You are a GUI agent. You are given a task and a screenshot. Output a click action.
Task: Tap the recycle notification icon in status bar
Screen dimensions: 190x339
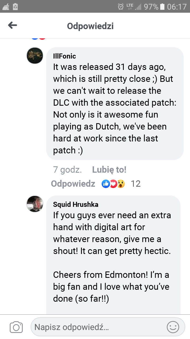(15, 6)
